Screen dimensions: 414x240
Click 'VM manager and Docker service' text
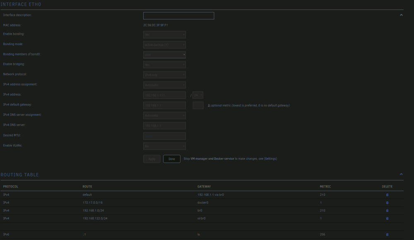click(212, 158)
